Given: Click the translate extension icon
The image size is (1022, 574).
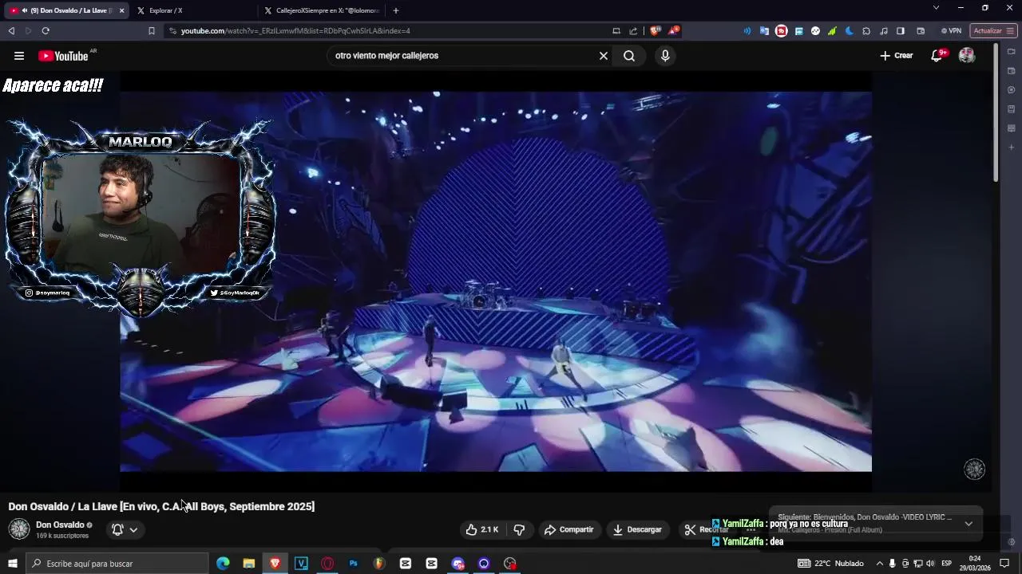Looking at the screenshot, I should coord(764,31).
